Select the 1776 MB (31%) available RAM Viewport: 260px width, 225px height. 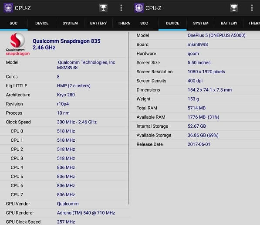pos(203,117)
